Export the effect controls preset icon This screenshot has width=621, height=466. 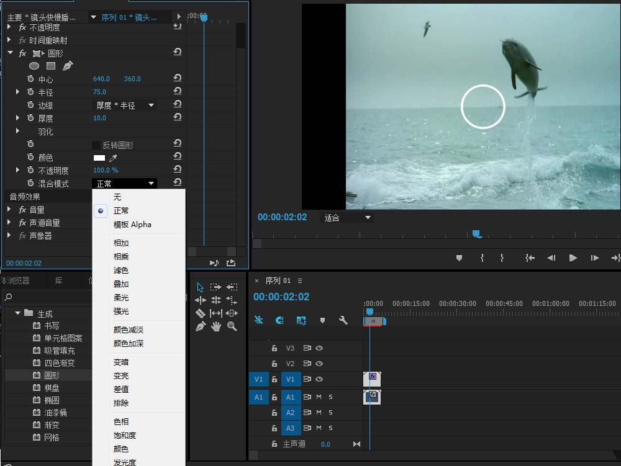coord(231,262)
